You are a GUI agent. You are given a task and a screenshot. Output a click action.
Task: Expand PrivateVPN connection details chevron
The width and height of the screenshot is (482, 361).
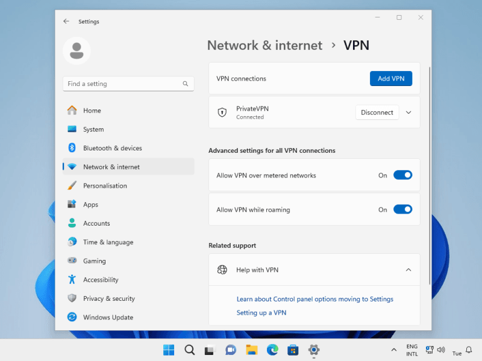(x=408, y=113)
